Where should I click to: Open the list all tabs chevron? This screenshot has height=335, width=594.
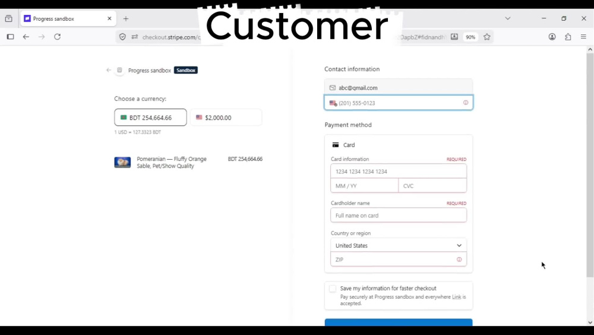pyautogui.click(x=508, y=18)
